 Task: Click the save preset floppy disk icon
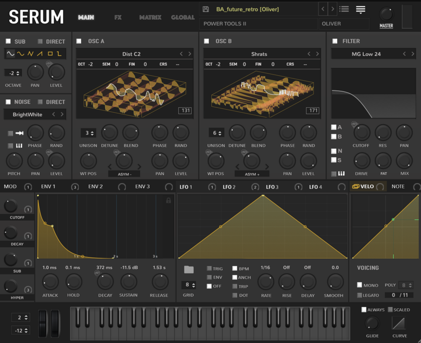[x=206, y=9]
